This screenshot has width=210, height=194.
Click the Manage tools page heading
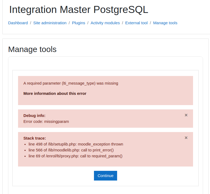[x=32, y=49]
